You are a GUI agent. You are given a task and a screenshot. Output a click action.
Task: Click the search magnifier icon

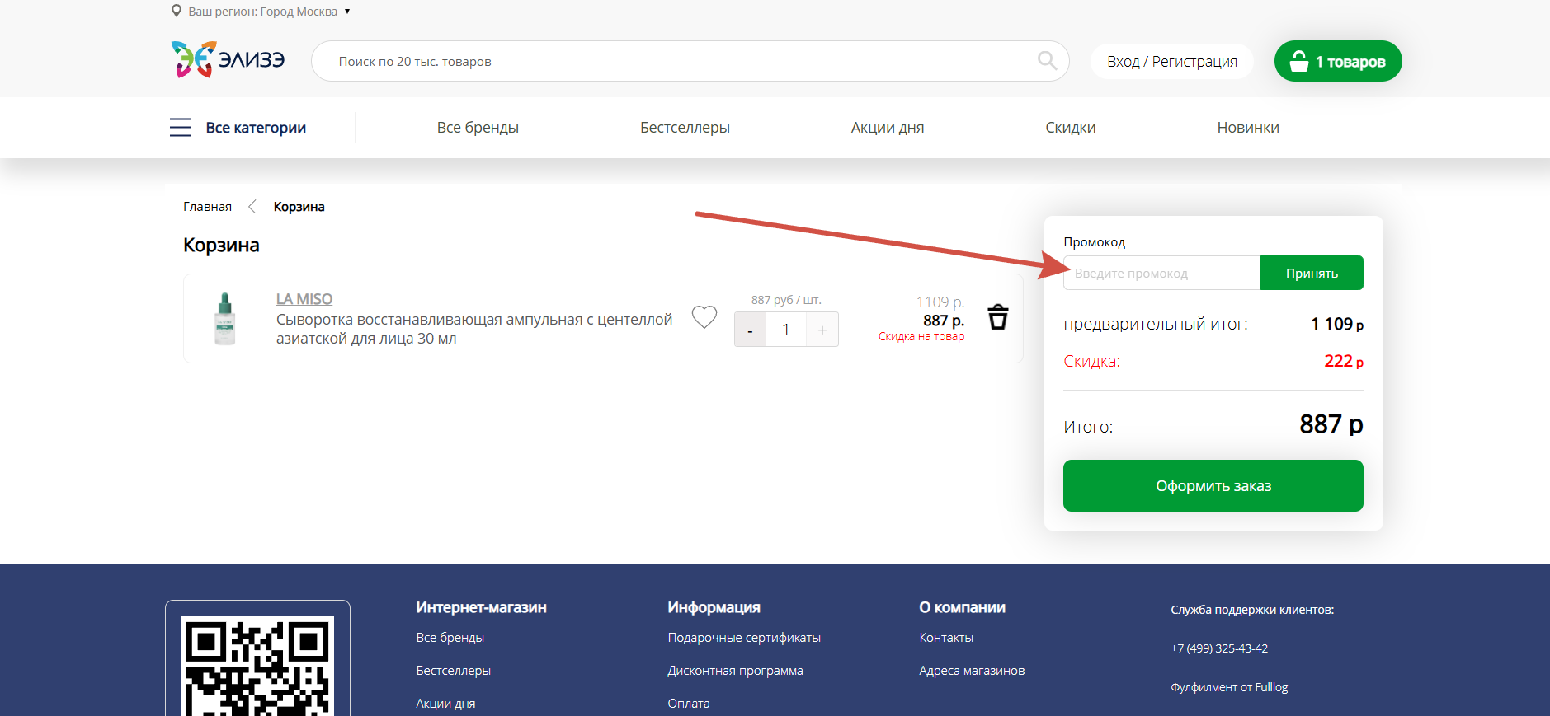(x=1047, y=61)
